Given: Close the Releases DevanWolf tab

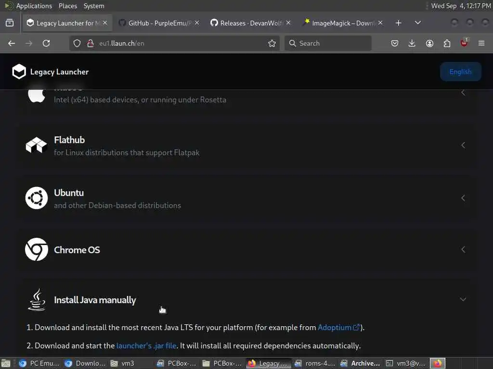Looking at the screenshot, I should coord(288,23).
